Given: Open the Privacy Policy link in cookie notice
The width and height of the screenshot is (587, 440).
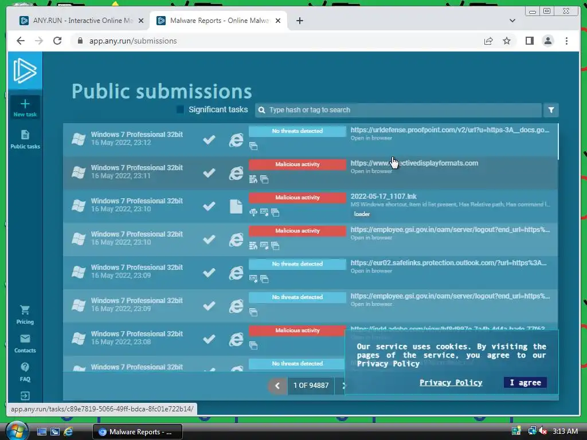Looking at the screenshot, I should point(451,382).
